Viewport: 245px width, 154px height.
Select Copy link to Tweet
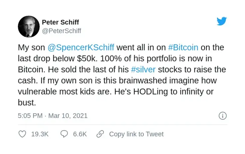click(x=136, y=134)
